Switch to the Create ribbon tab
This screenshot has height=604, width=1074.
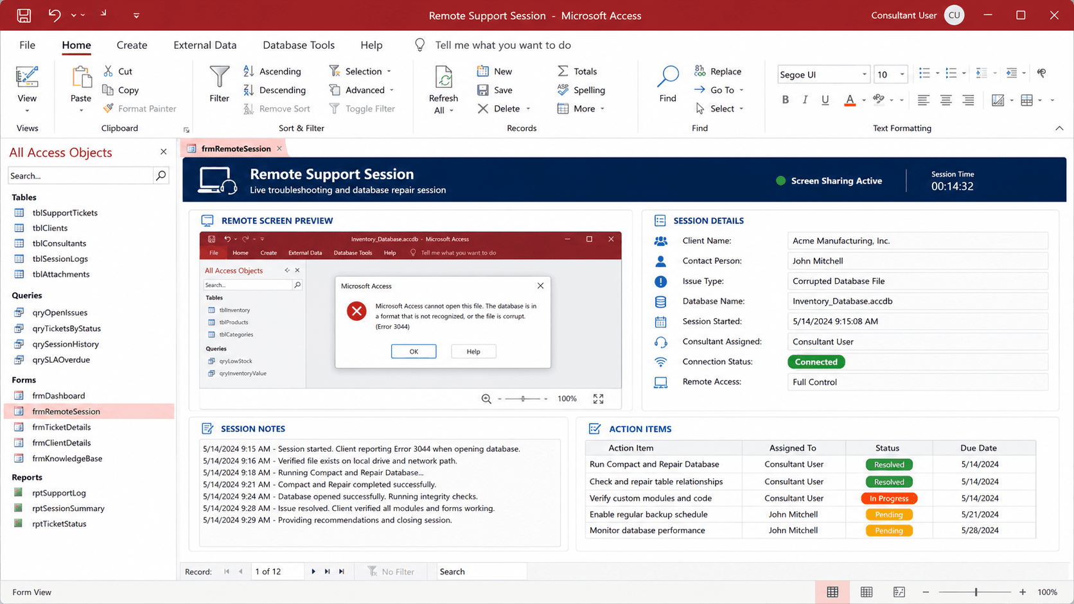point(132,45)
